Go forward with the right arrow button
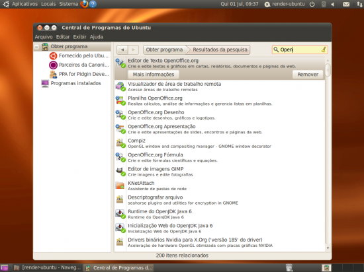364x272 pixels. [133, 50]
